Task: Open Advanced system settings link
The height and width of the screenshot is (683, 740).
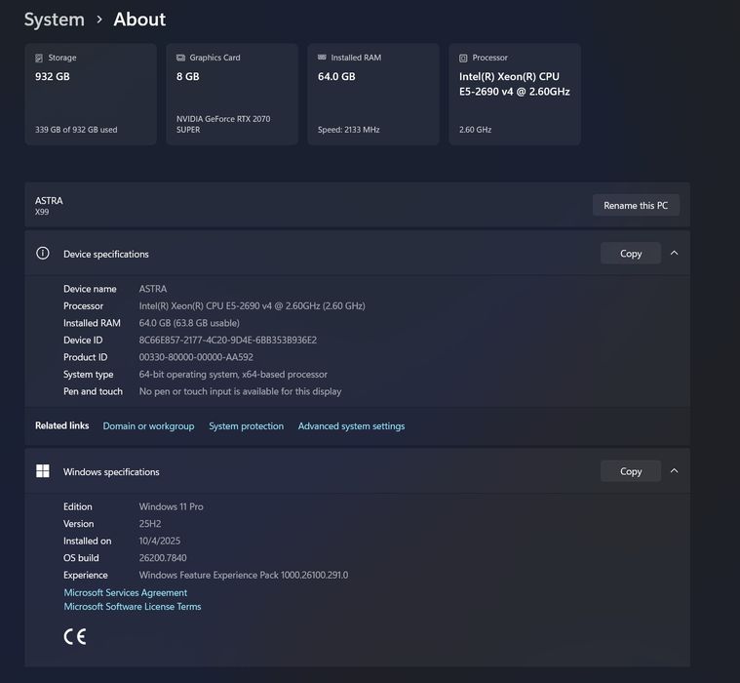Action: click(x=351, y=426)
